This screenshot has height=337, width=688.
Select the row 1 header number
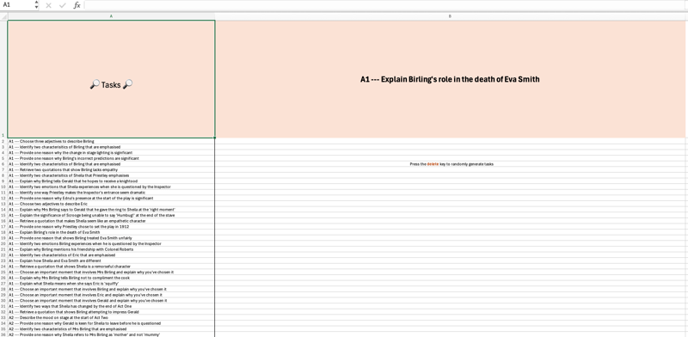pyautogui.click(x=4, y=79)
